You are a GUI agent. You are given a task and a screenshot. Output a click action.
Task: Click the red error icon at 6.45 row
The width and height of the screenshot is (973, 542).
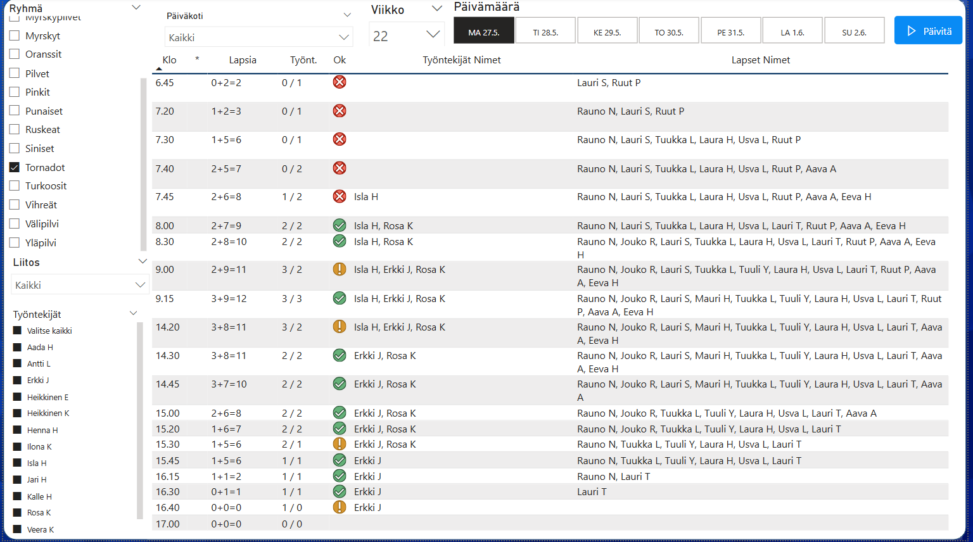(340, 82)
